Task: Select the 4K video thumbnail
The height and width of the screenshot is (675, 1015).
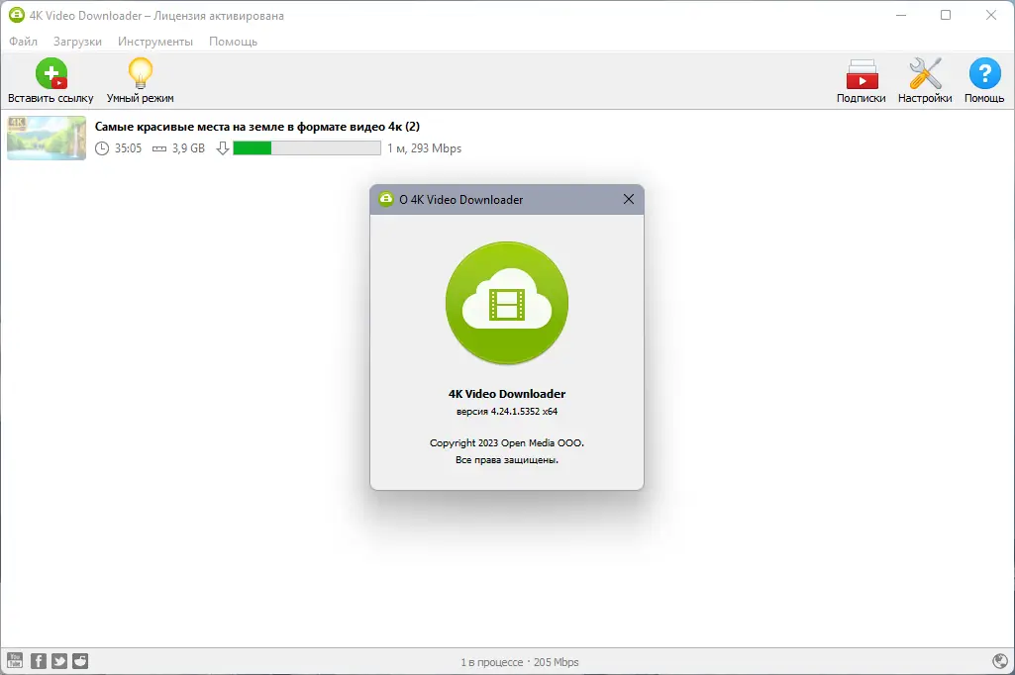Action: pos(47,138)
